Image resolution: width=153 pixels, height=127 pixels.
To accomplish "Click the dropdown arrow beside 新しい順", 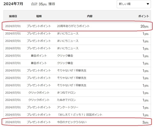I will click(x=148, y=4).
